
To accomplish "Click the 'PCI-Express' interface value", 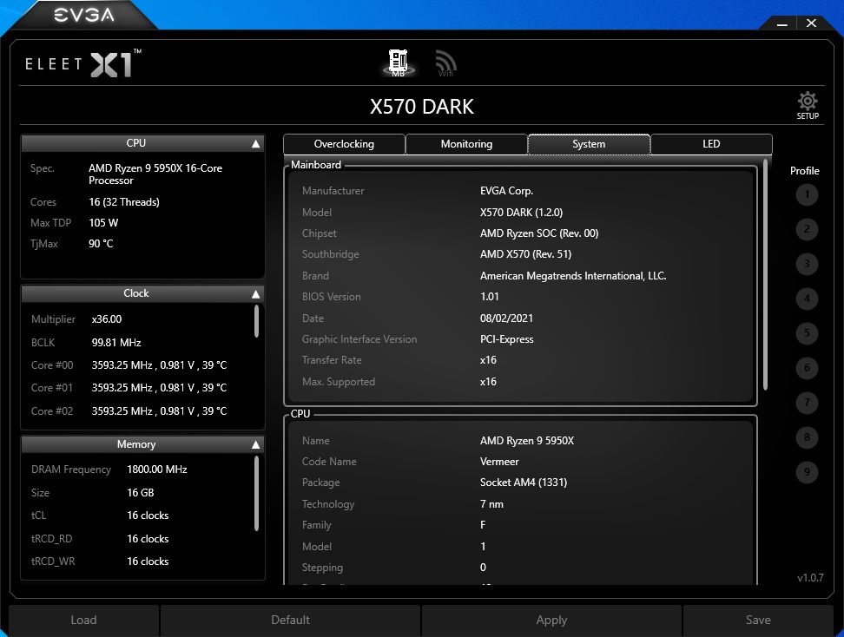I will click(506, 339).
